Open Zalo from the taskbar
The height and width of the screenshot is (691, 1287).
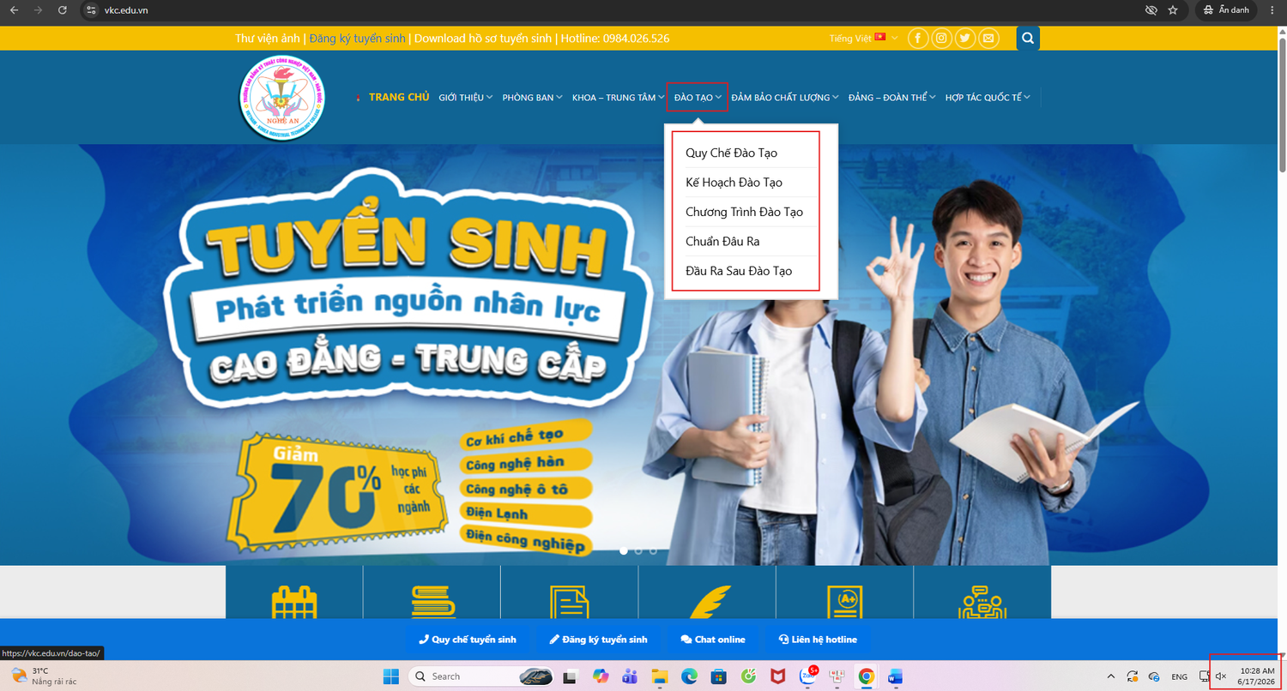pos(807,676)
